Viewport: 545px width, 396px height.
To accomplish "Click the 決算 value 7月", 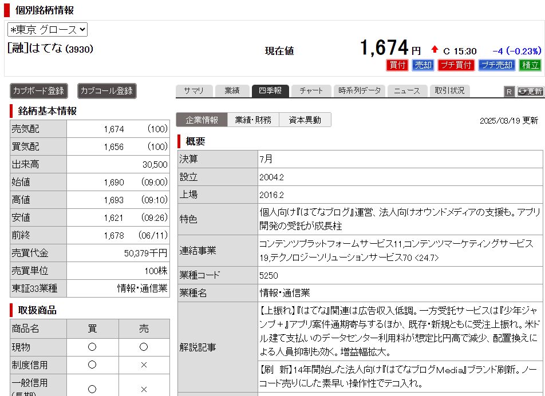I will (266, 159).
